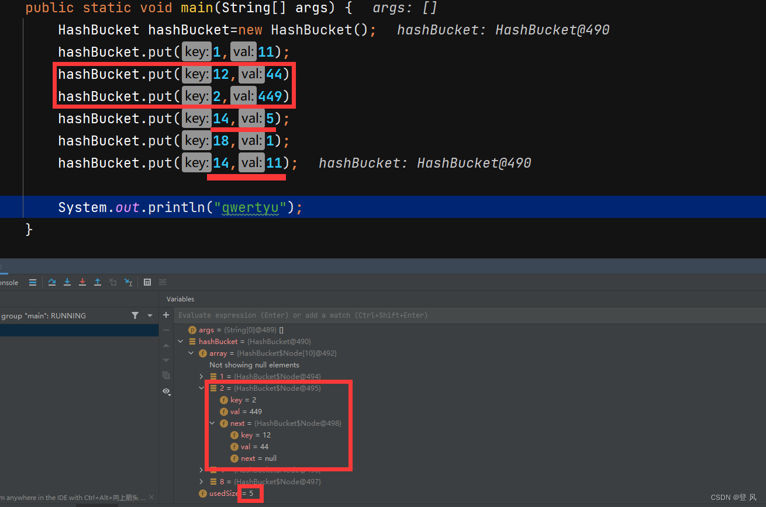766x507 pixels.
Task: Click the 'args: []' inline hint
Action: 405,8
